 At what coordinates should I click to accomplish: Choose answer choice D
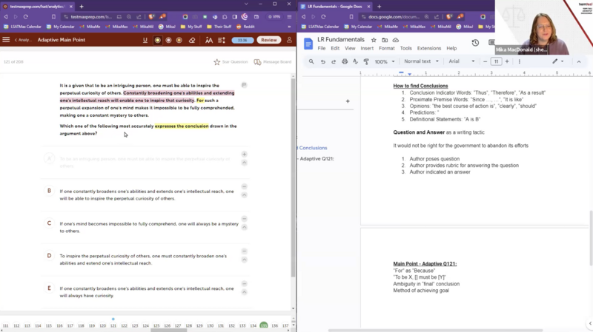[50, 256]
